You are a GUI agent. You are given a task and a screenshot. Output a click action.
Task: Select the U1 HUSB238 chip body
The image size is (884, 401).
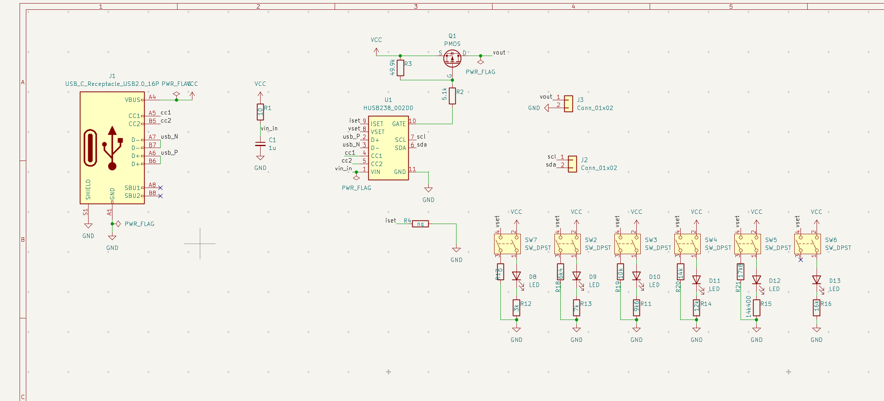pos(388,148)
